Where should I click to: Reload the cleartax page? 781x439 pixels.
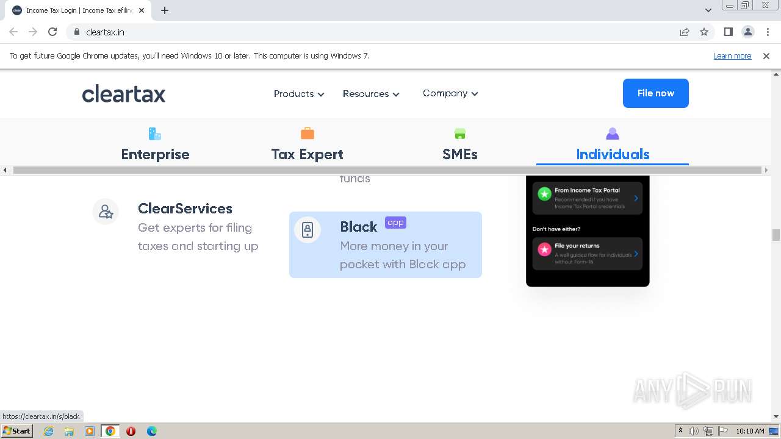(x=52, y=32)
